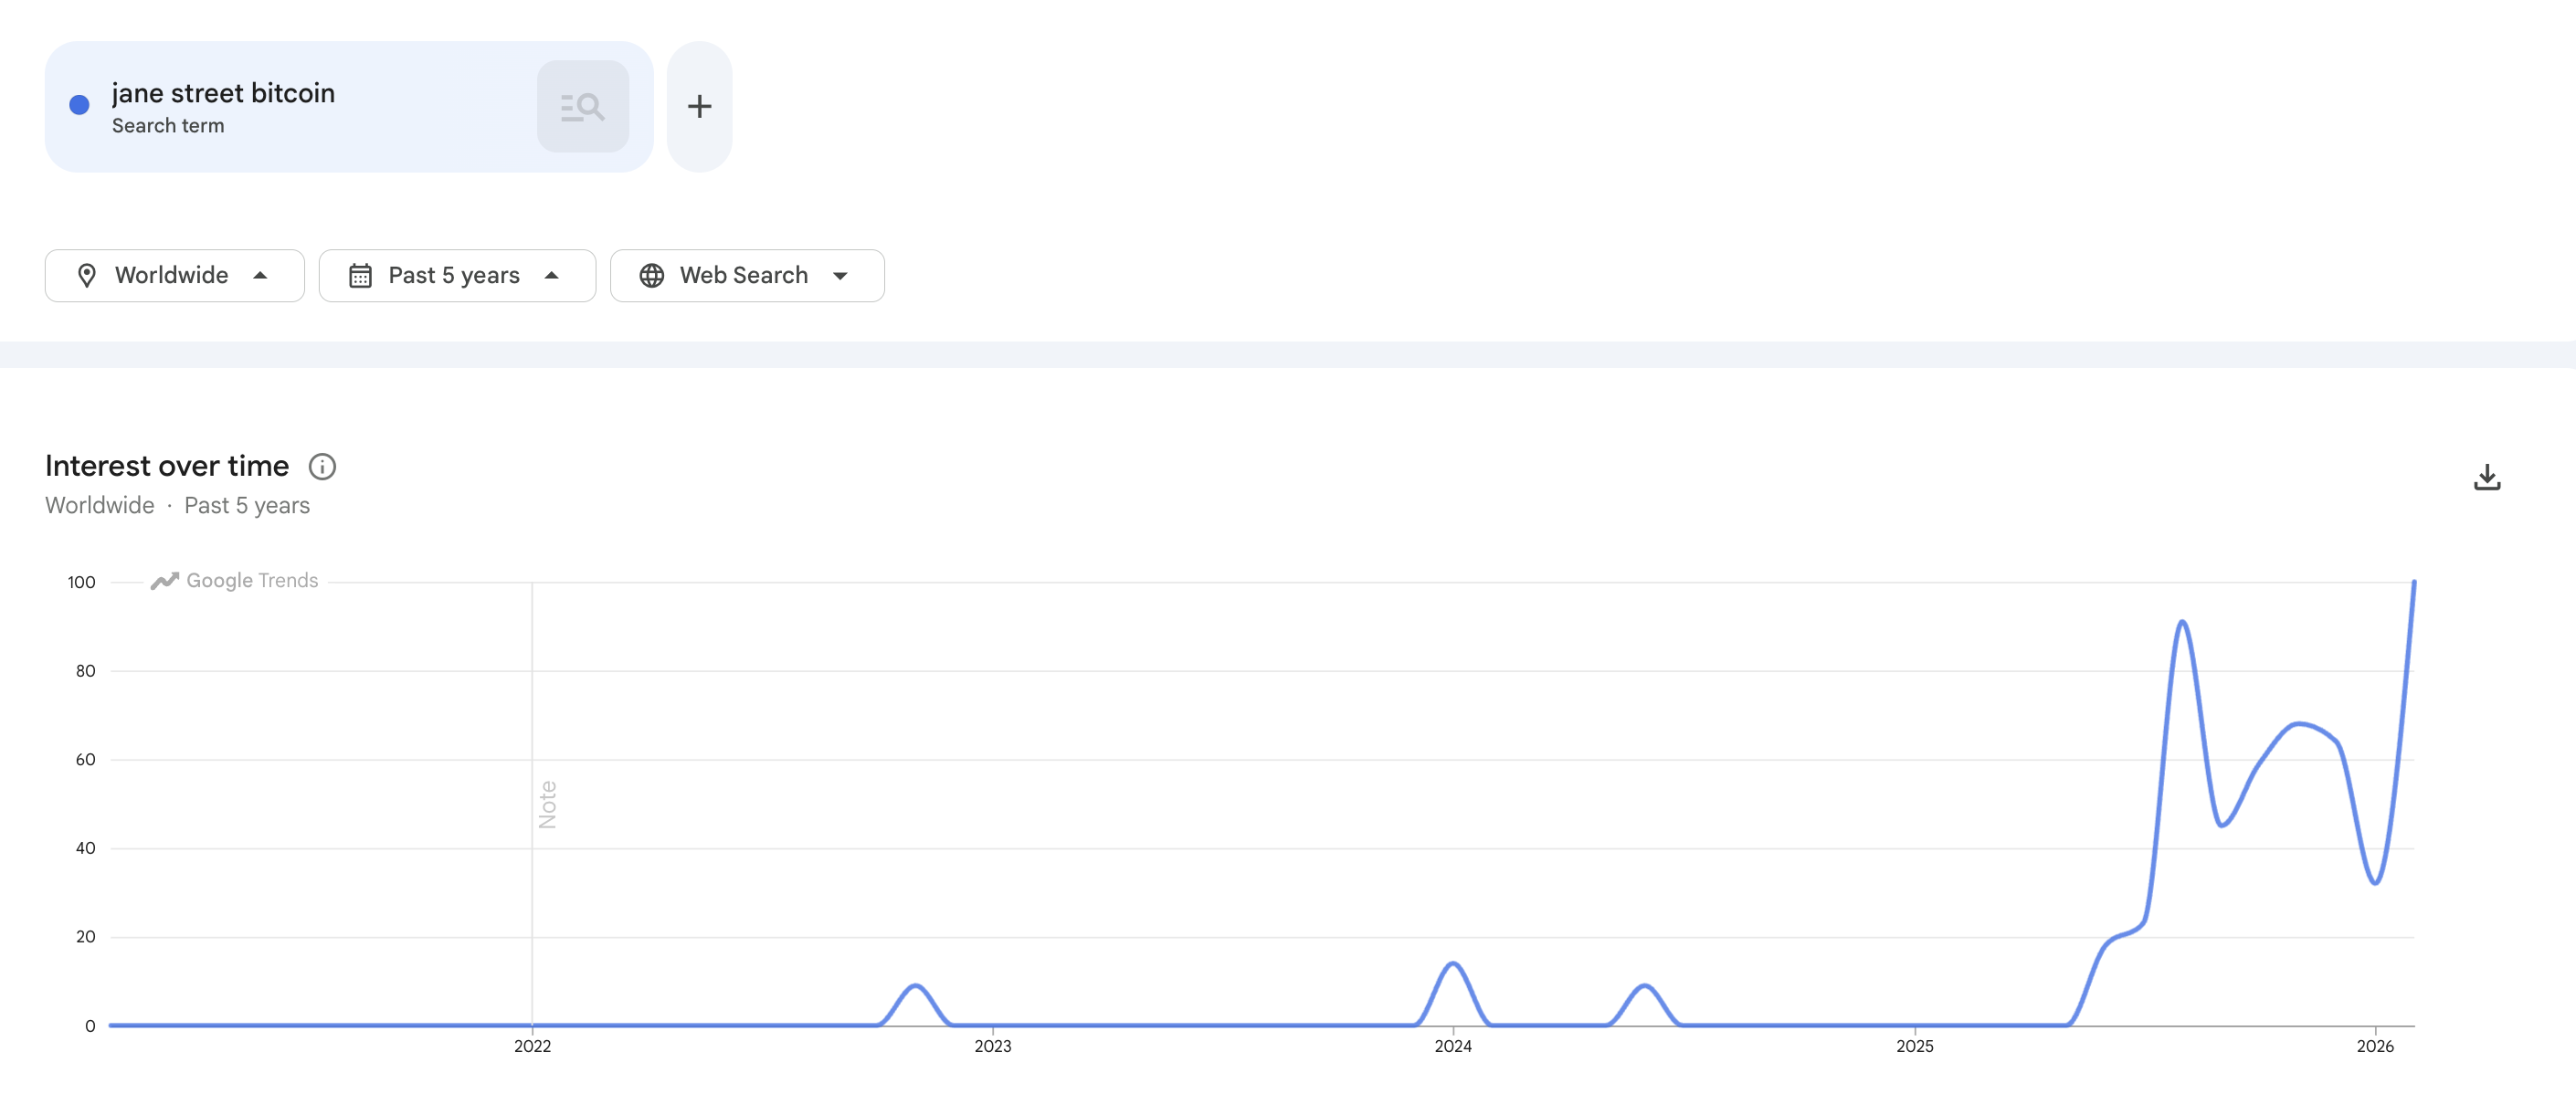Click the Past 5 years subtitle text
This screenshot has width=2576, height=1115.
(x=246, y=505)
